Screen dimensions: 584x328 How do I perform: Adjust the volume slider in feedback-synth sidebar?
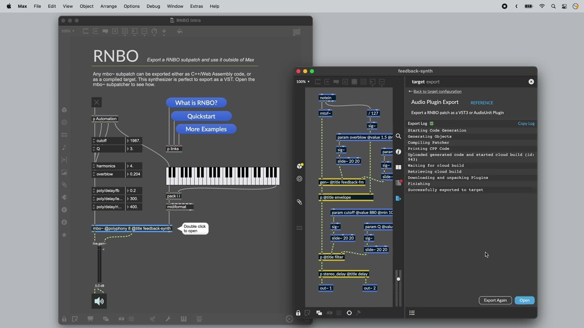[x=398, y=287]
